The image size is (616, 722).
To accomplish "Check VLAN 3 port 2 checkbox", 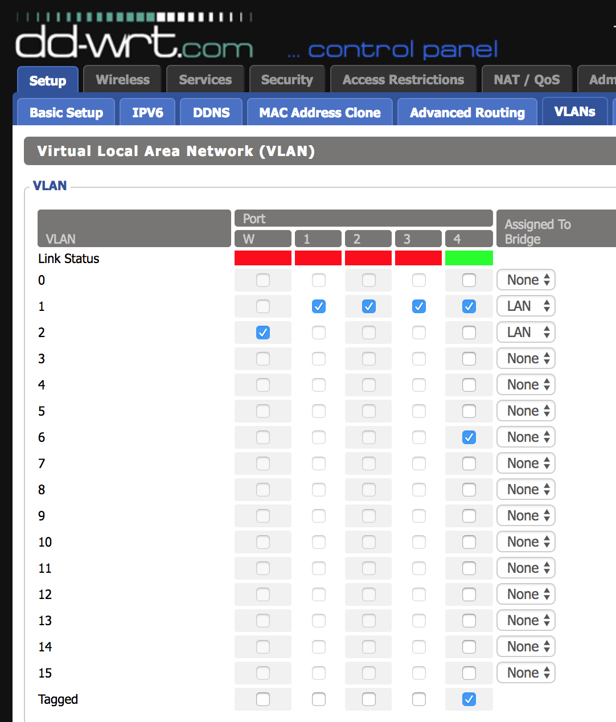I will point(369,359).
